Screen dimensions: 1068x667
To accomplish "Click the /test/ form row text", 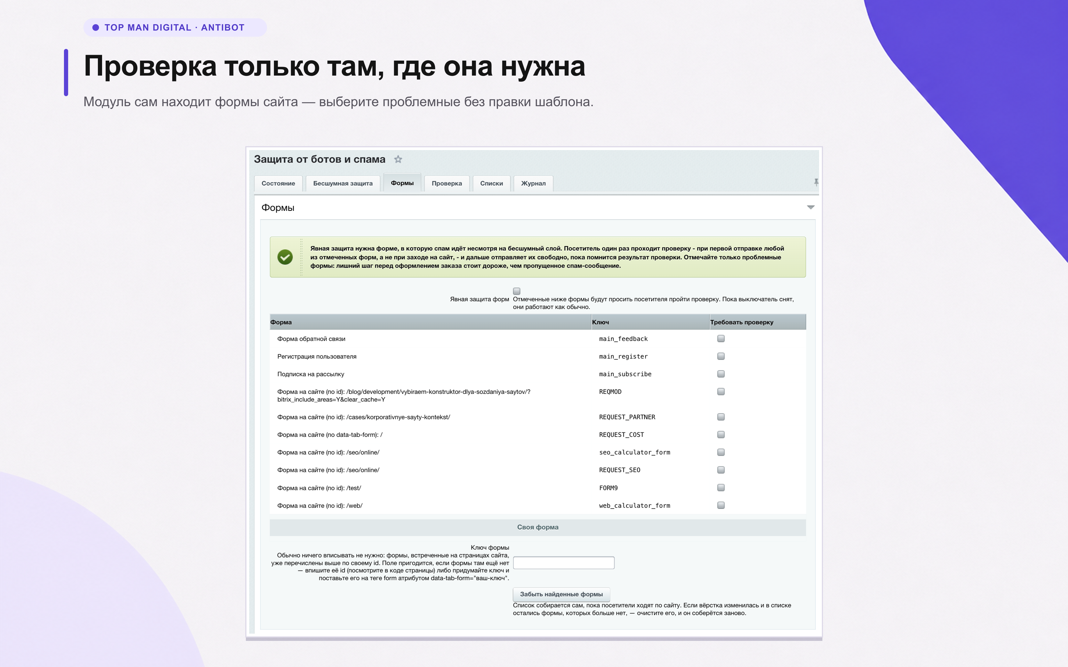I will pyautogui.click(x=319, y=488).
